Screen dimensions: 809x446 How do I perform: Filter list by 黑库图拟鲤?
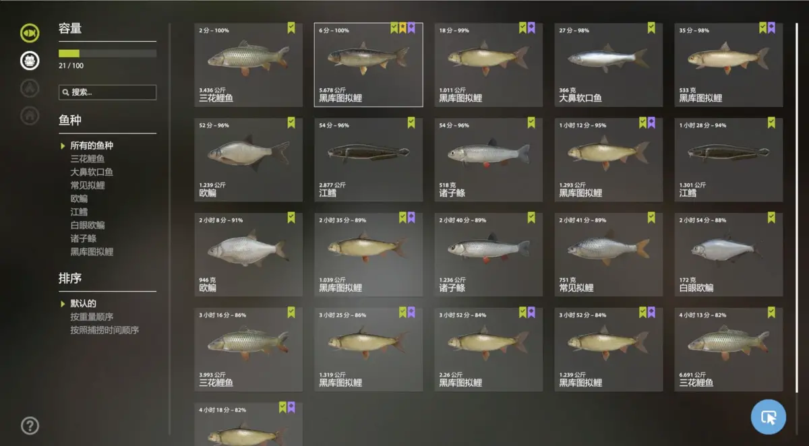(x=92, y=251)
